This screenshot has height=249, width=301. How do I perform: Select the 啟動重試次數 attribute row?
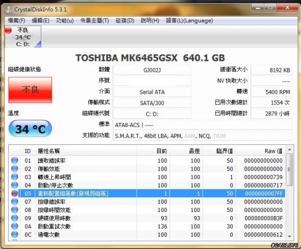point(147,226)
